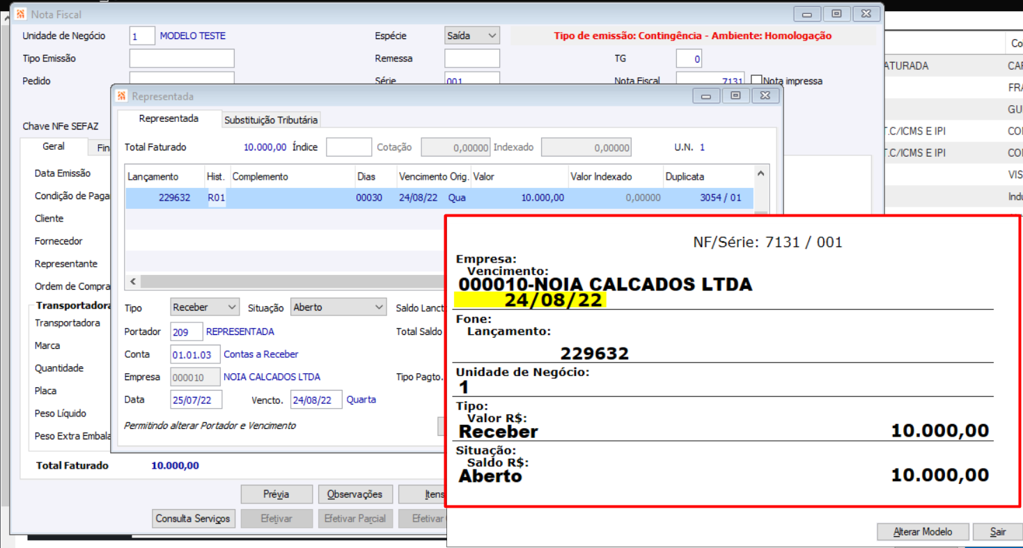
Task: Click the Consulta Serviços button
Action: 194,519
